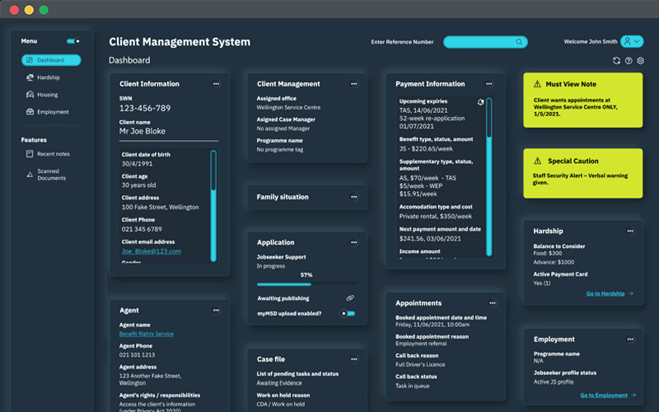Click date of birth 30/4/1991
The width and height of the screenshot is (659, 412).
point(137,163)
